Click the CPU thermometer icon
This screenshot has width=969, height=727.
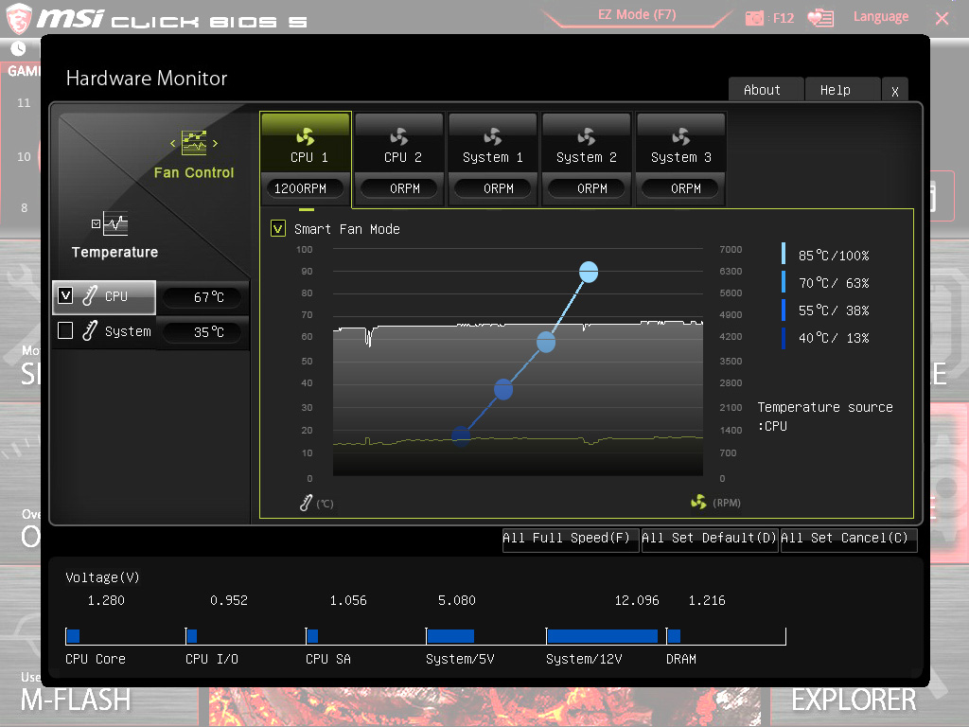coord(90,295)
